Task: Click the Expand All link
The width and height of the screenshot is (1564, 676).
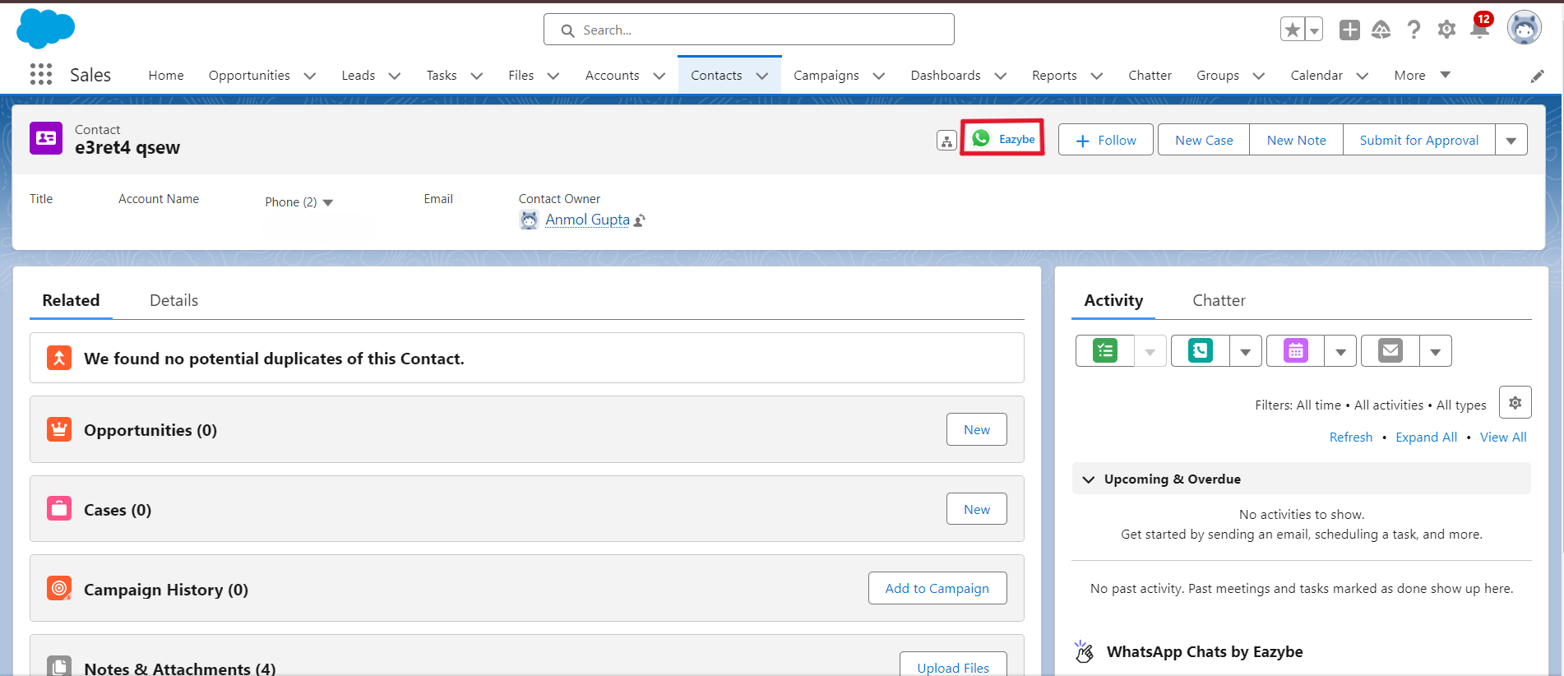Action: (x=1426, y=438)
